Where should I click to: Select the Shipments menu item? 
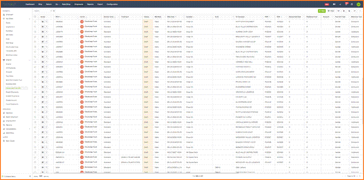[79, 4]
